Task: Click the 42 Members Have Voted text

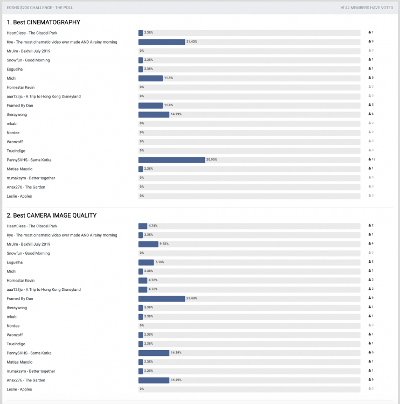Action: click(x=370, y=8)
